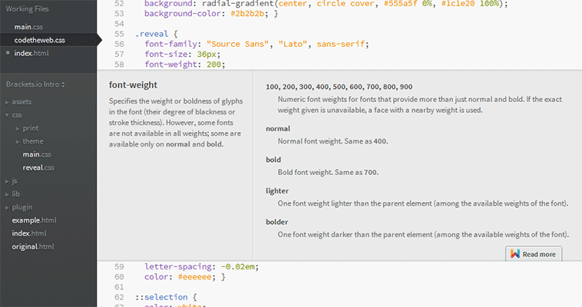Open example.html in the file tree
The width and height of the screenshot is (582, 307).
click(34, 220)
